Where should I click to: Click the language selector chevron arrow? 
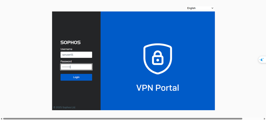pos(212,8)
